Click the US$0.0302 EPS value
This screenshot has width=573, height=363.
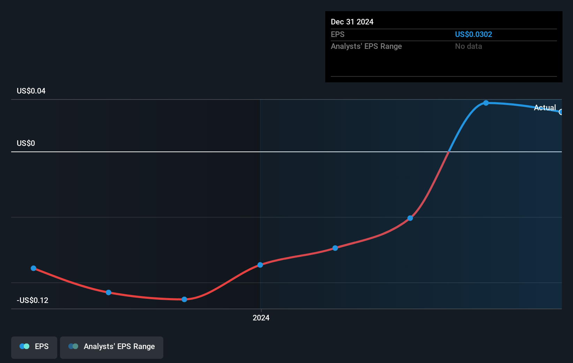[x=473, y=34]
